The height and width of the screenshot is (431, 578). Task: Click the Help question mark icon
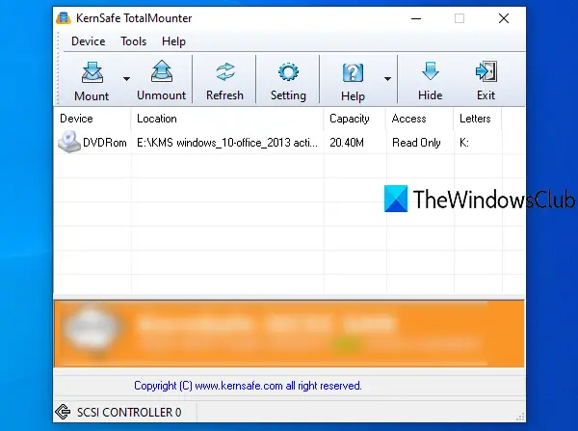(353, 72)
